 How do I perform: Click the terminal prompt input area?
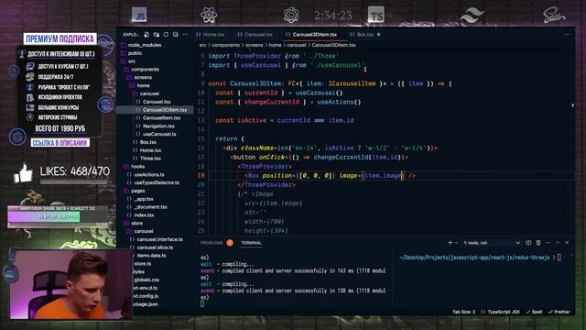pyautogui.click(x=559, y=257)
